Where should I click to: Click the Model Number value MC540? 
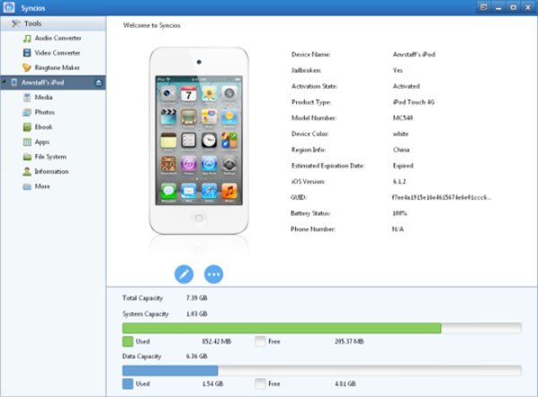tap(403, 118)
